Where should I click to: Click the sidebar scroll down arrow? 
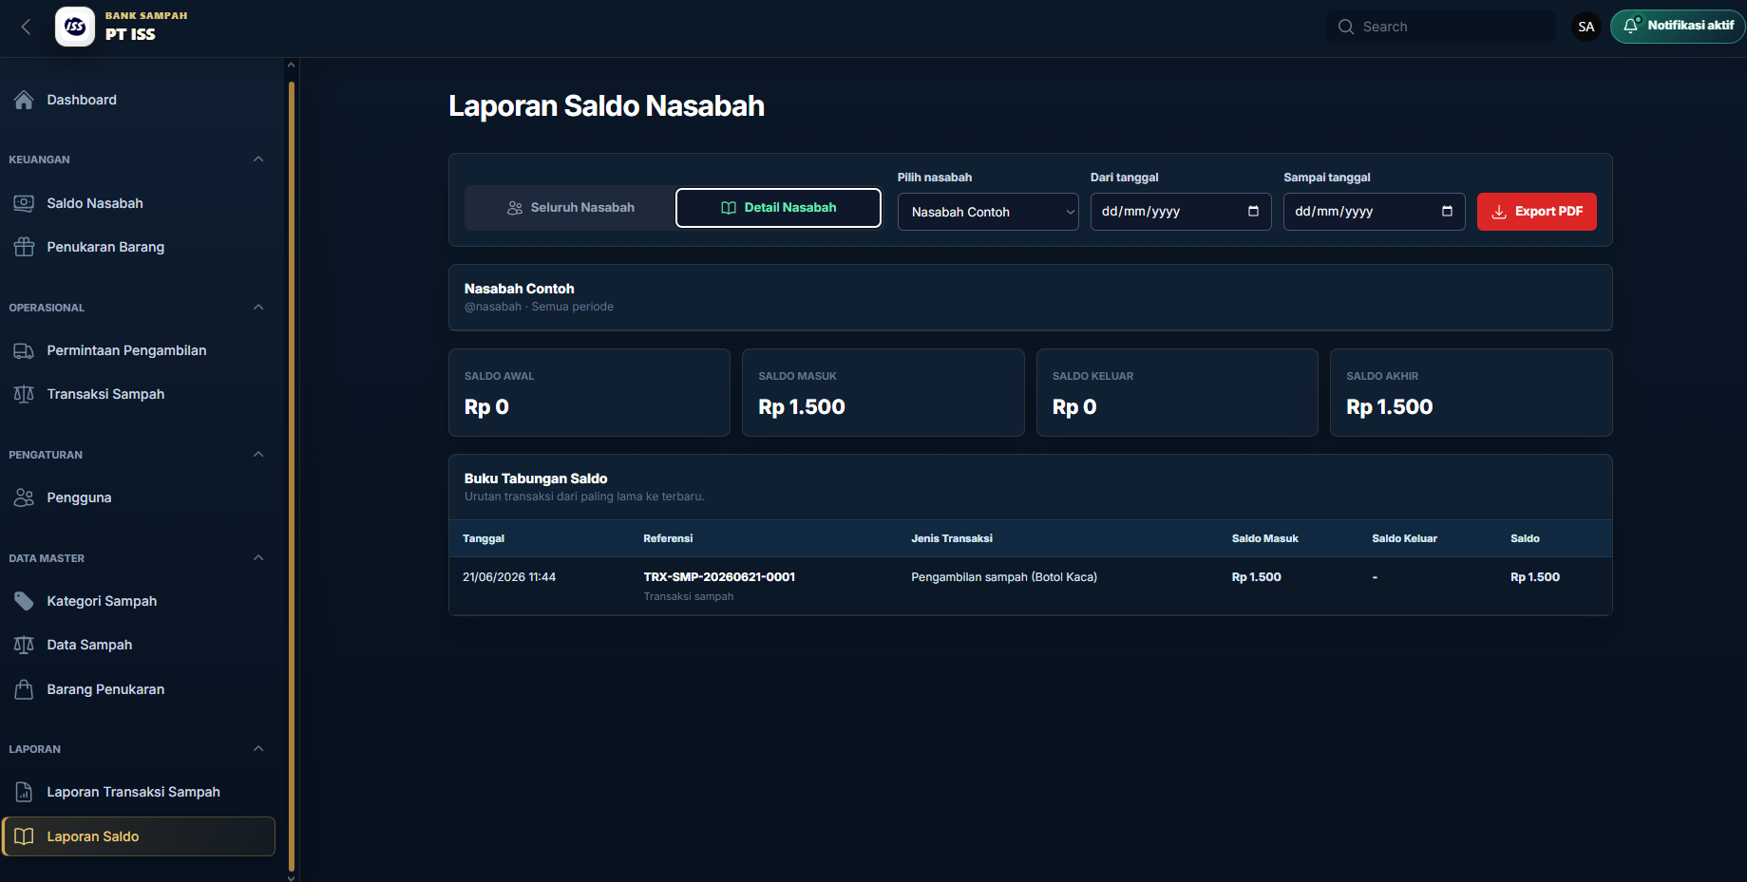click(x=292, y=877)
